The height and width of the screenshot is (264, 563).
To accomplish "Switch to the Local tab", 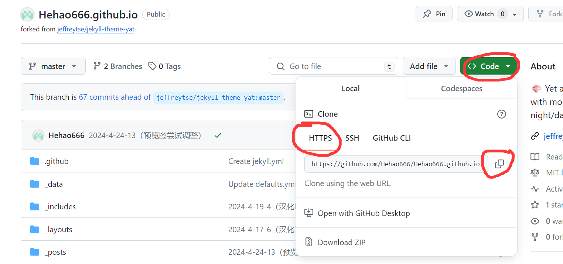I will click(351, 88).
